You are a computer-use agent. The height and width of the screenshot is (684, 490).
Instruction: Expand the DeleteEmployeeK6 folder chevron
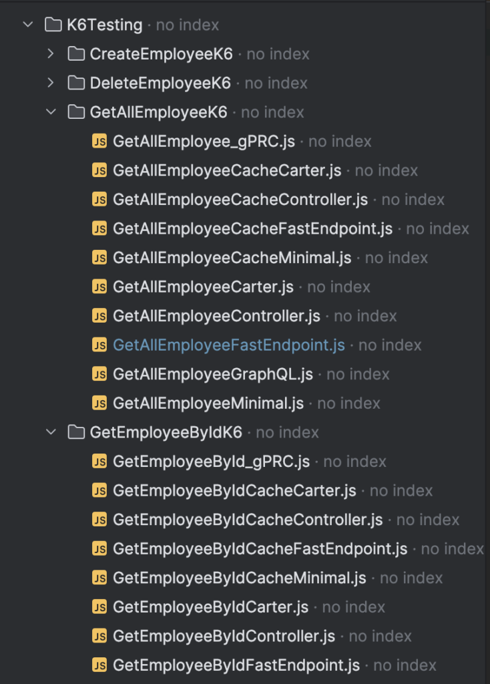51,83
